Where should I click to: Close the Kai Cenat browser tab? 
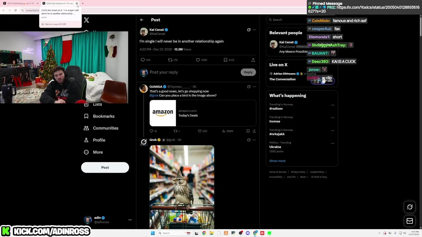(x=77, y=3)
